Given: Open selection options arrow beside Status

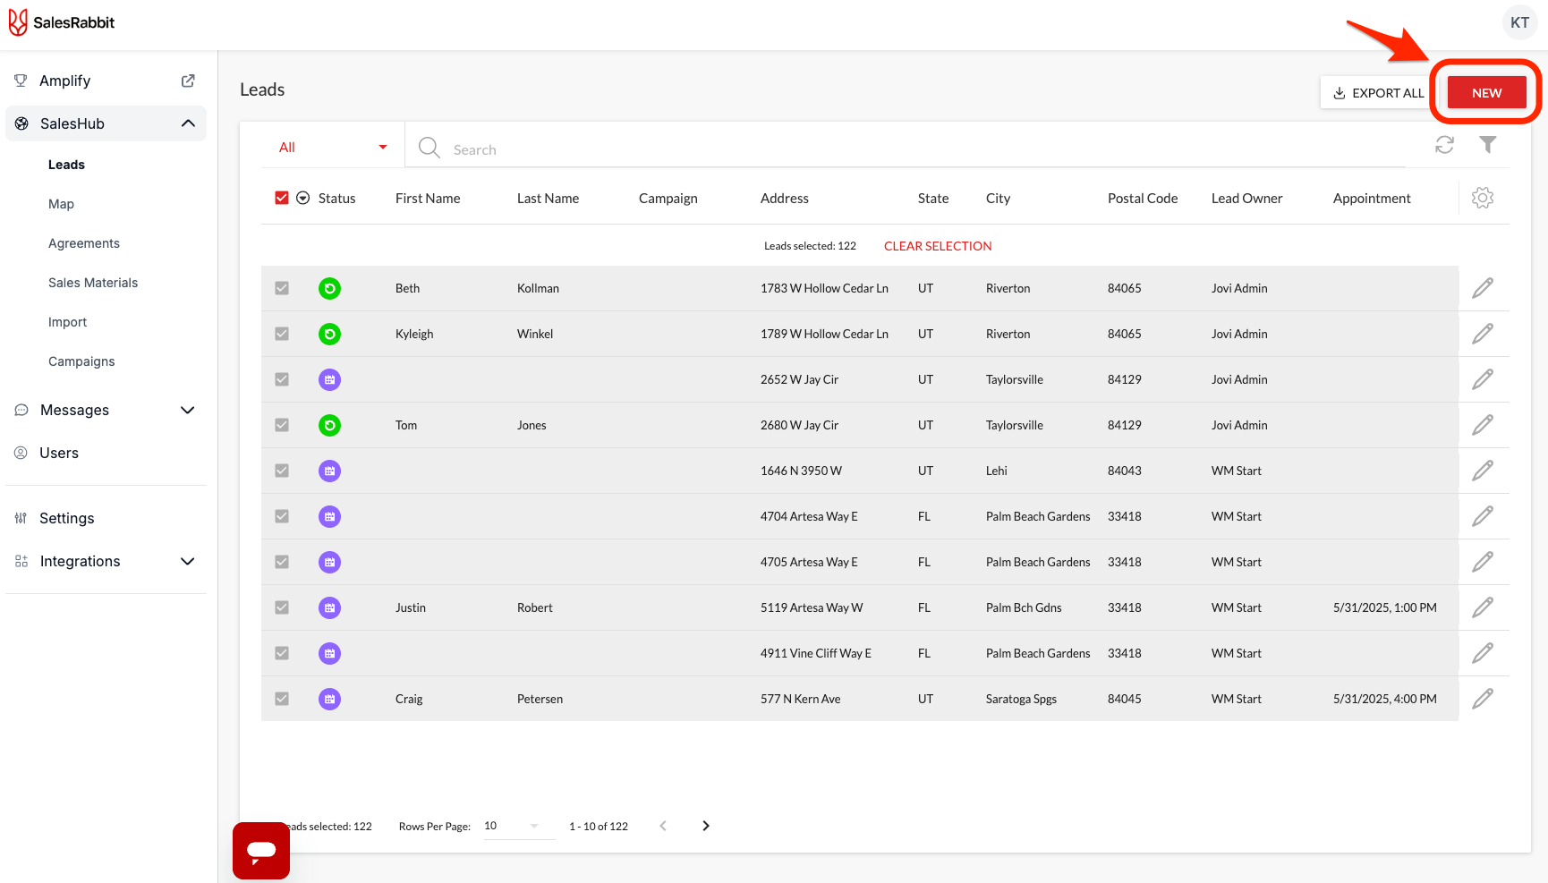Looking at the screenshot, I should pos(303,198).
